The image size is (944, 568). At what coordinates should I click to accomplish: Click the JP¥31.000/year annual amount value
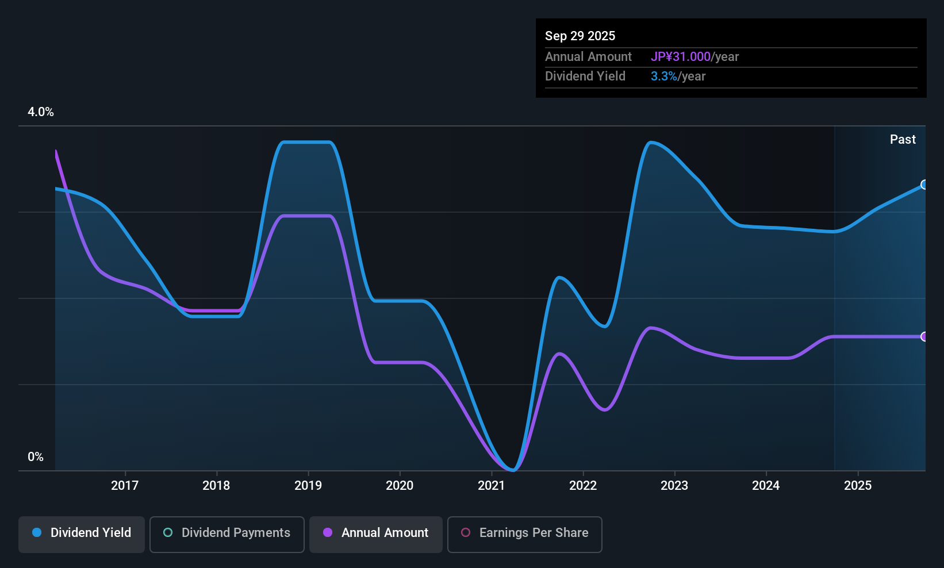point(694,56)
